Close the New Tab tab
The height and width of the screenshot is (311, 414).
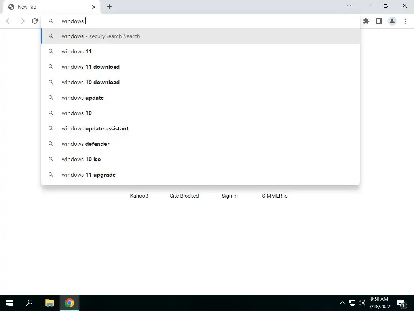[94, 7]
